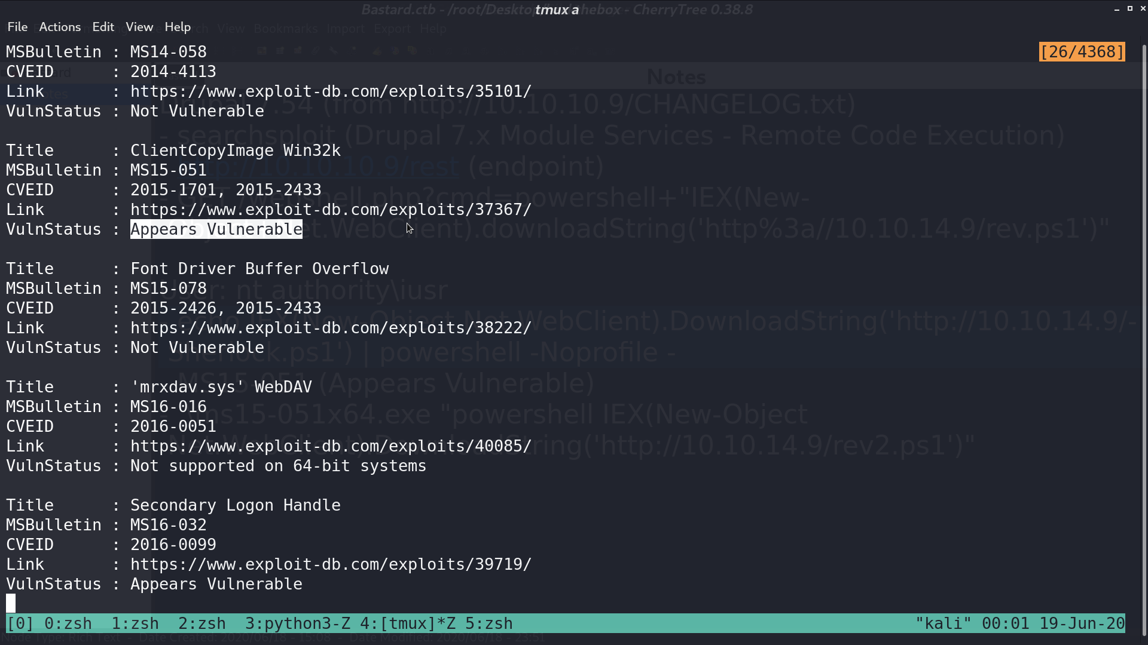Click the CVE value '2015-2426, 2015-2433'
Screen dimensions: 1148x645
tap(226, 308)
